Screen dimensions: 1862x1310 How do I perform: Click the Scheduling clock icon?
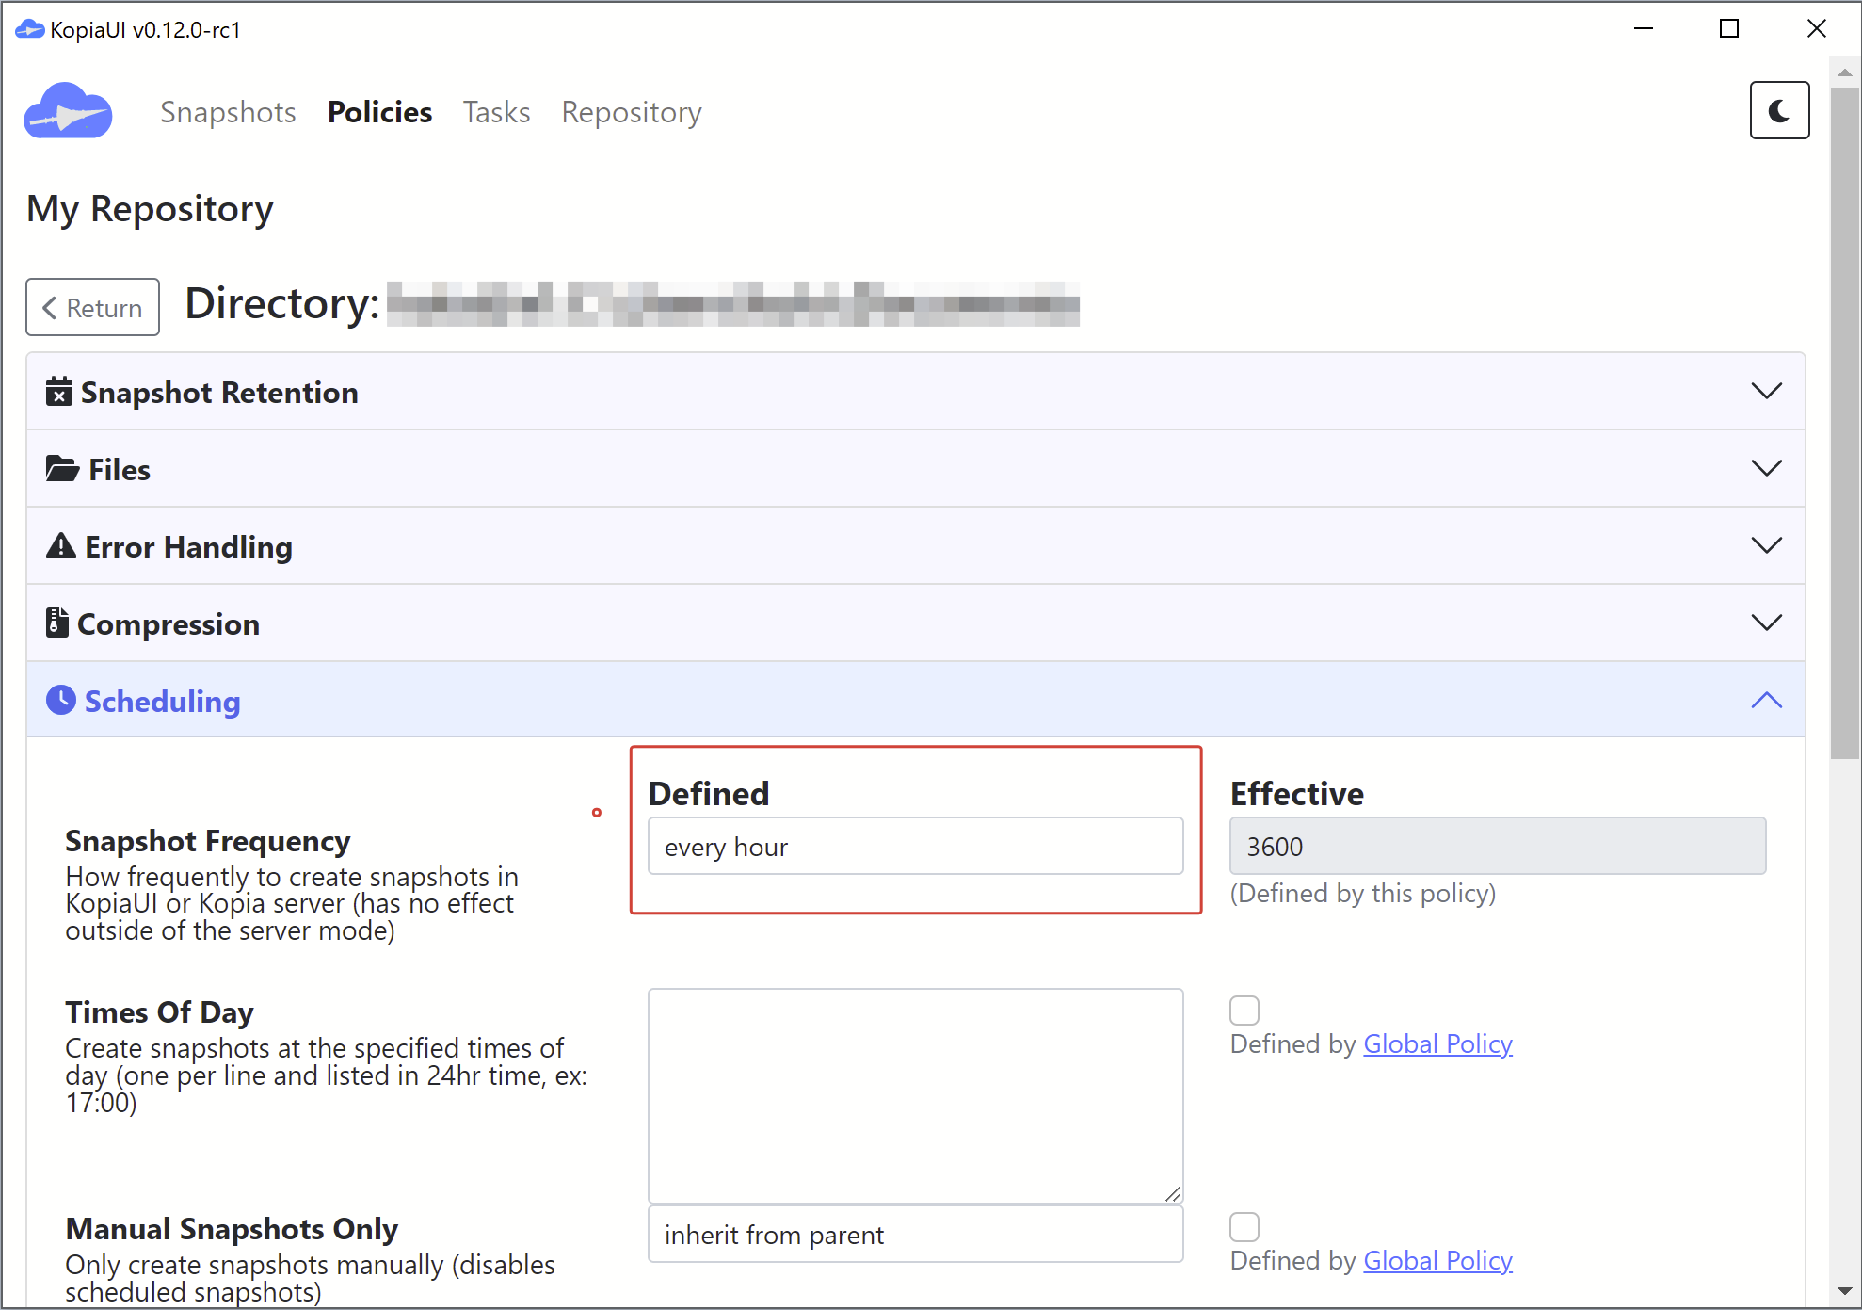(x=61, y=701)
